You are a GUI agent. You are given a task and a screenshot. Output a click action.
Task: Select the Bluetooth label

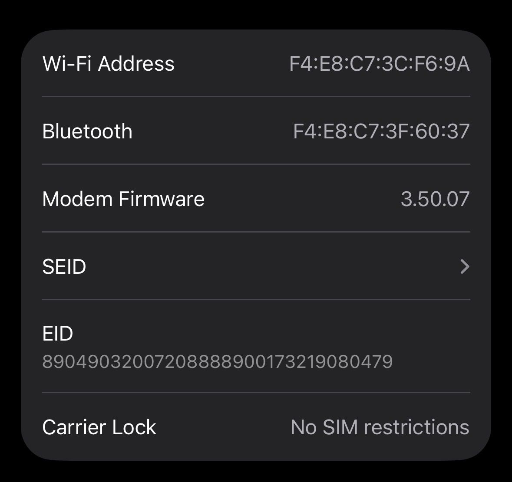click(x=87, y=131)
